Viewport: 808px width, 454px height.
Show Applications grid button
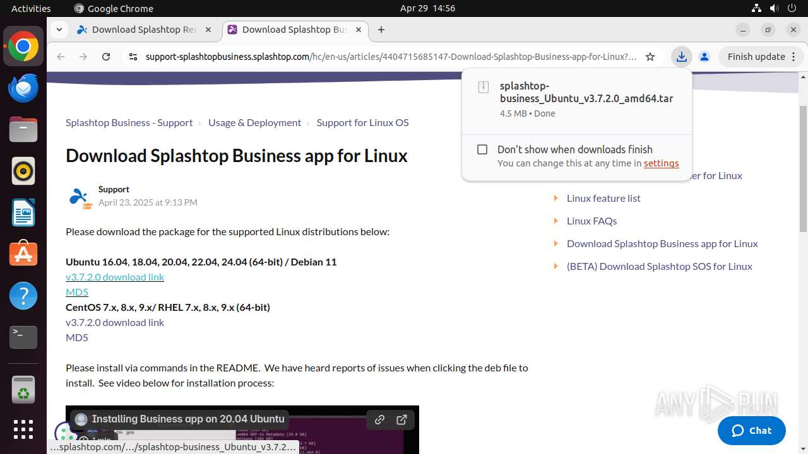pyautogui.click(x=23, y=429)
